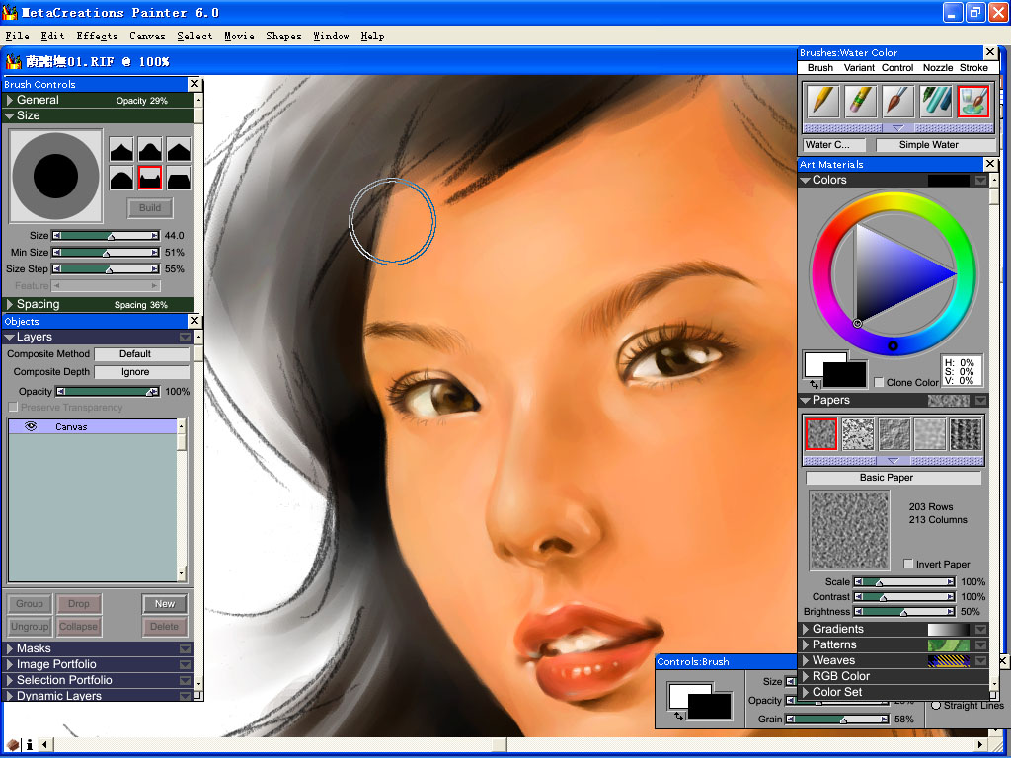
Task: Open the Stroke menu in Brushes palette
Action: 973,68
